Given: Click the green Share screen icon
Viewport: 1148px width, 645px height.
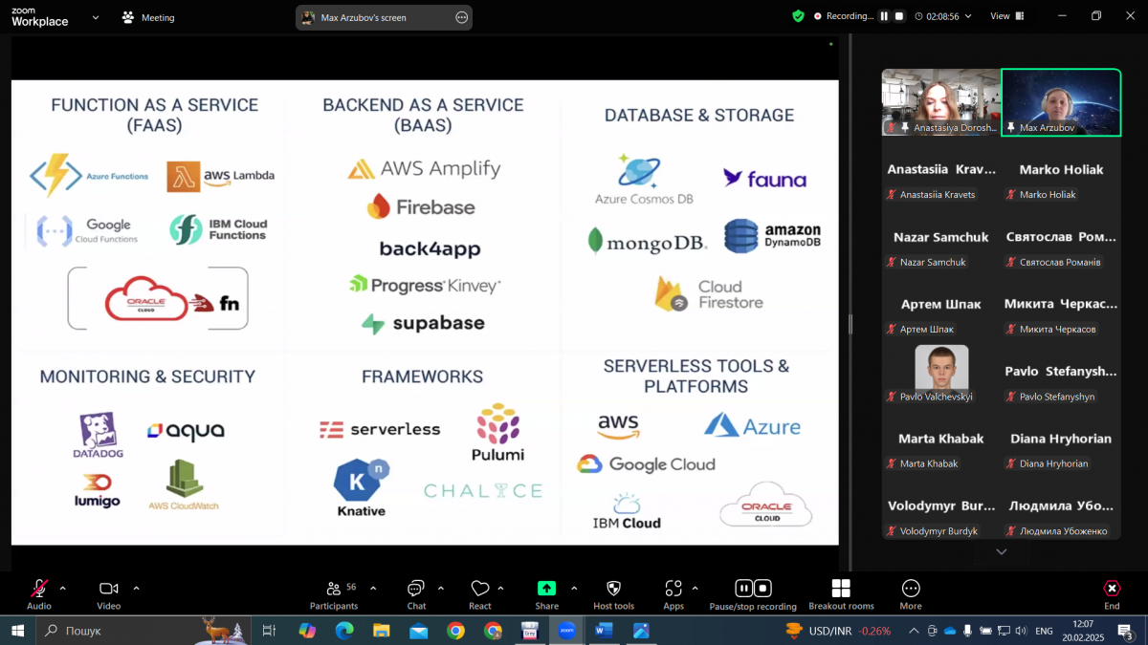Looking at the screenshot, I should [546, 589].
